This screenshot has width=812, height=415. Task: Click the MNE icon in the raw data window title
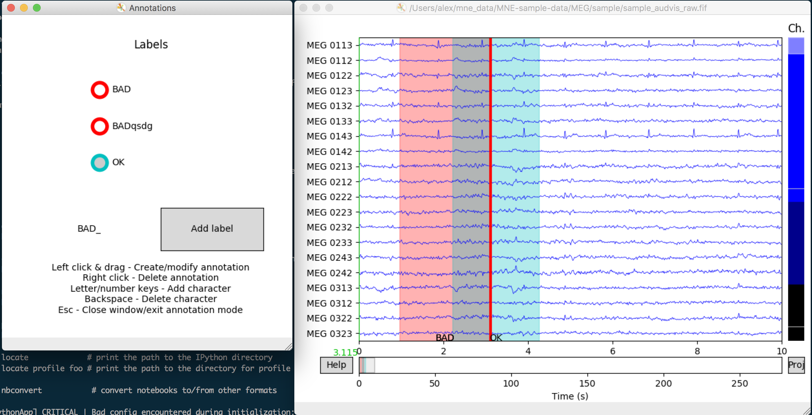tap(402, 8)
